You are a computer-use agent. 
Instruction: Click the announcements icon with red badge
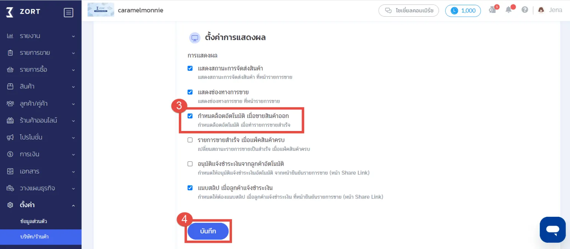click(493, 10)
